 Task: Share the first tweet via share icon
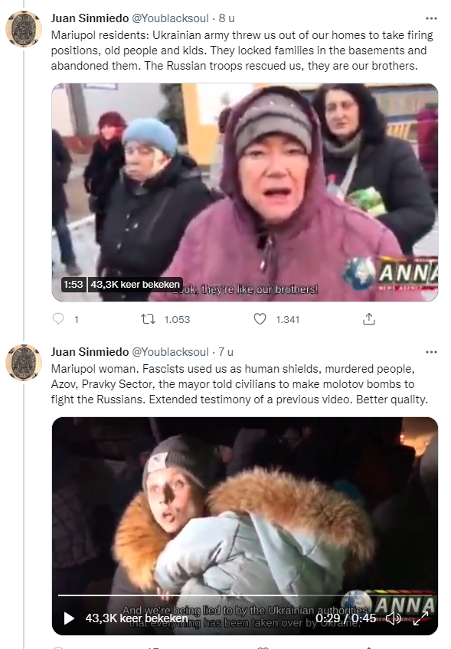tap(368, 319)
